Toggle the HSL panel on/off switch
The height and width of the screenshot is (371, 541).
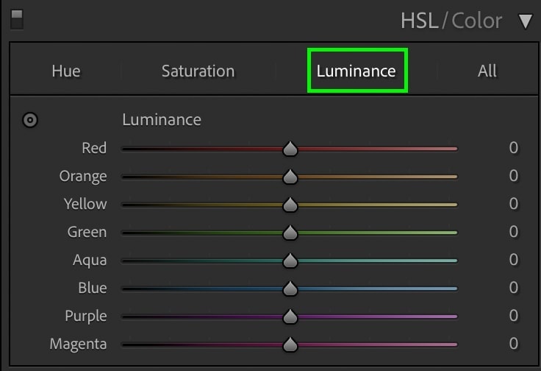pyautogui.click(x=17, y=19)
